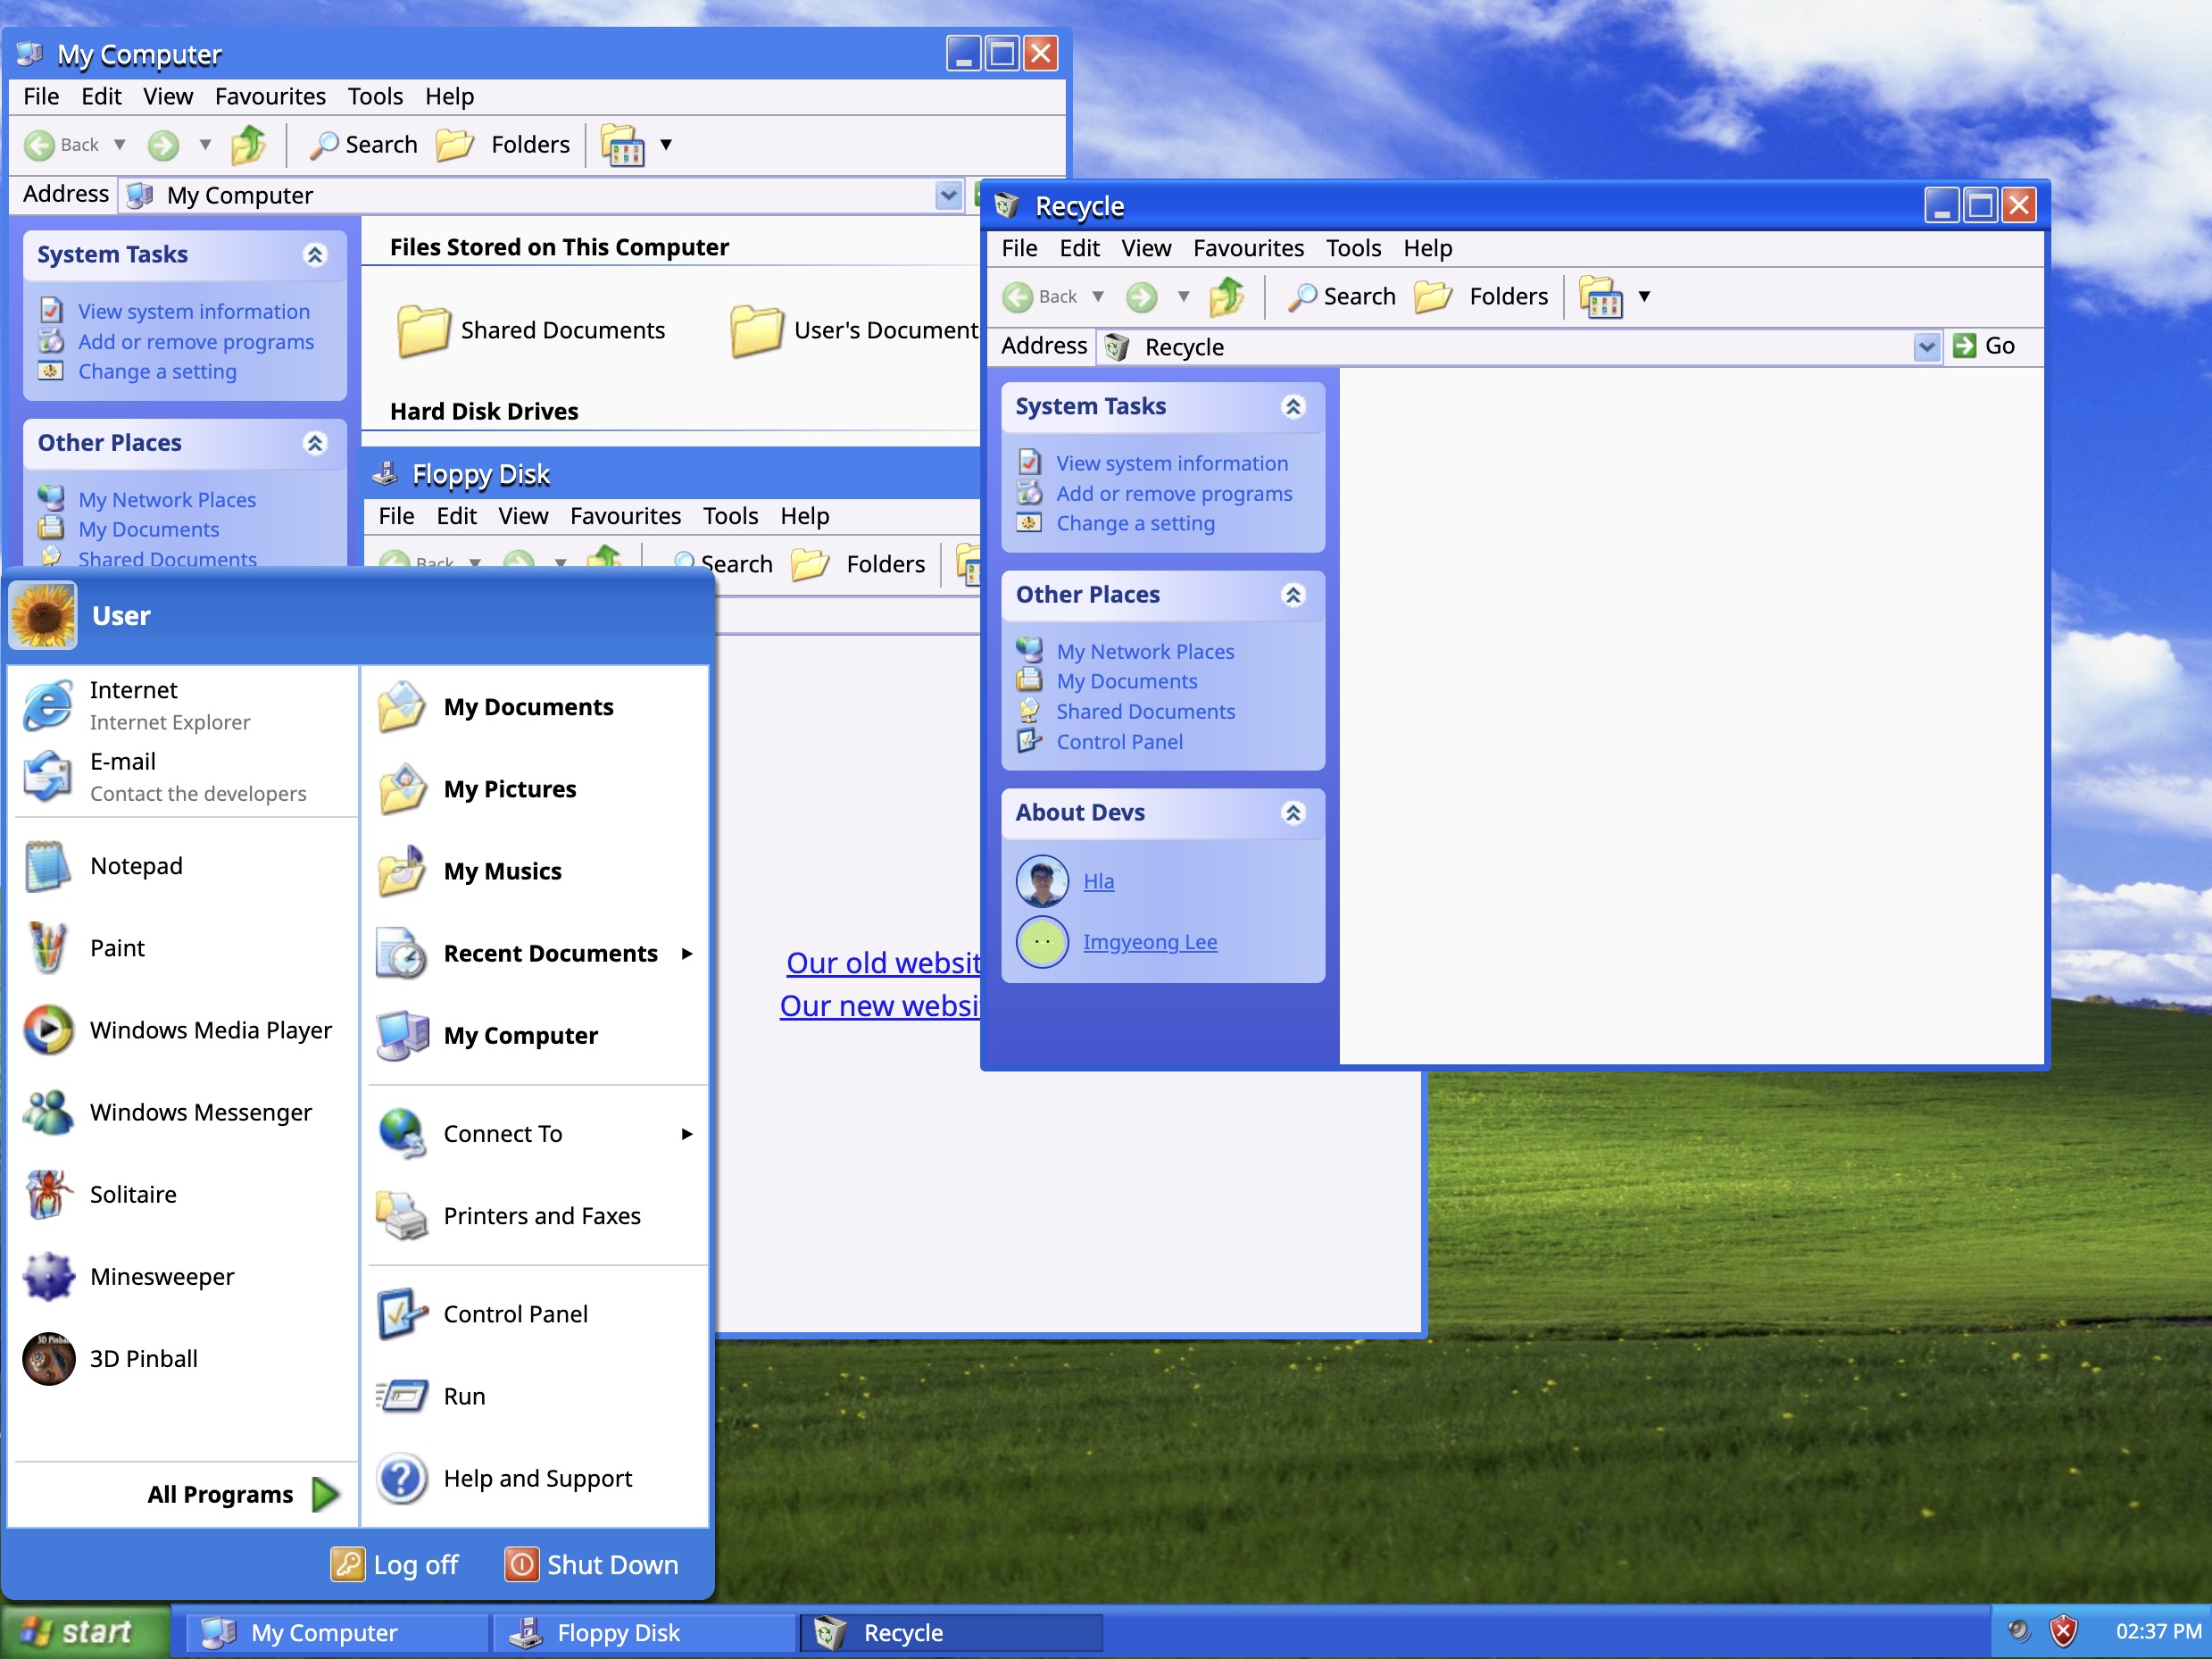The height and width of the screenshot is (1659, 2212).
Task: Click the security shield tray icon
Action: [x=2063, y=1632]
